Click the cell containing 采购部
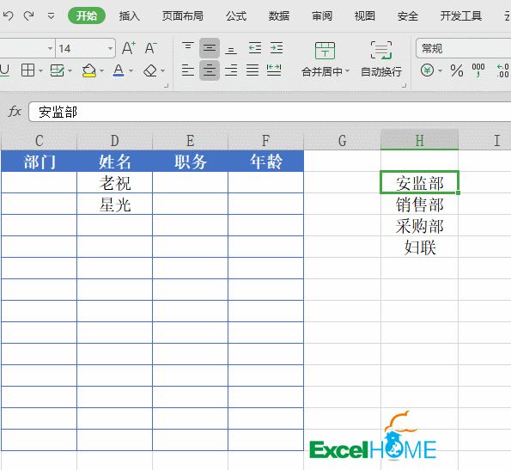Image resolution: width=511 pixels, height=470 pixels. pos(419,226)
